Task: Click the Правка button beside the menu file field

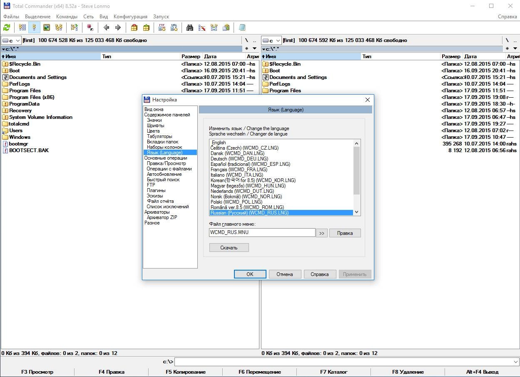Action: [345, 233]
